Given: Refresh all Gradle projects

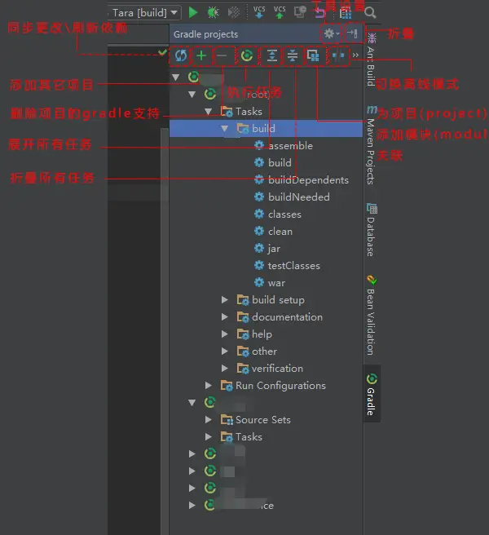Looking at the screenshot, I should click(x=181, y=55).
